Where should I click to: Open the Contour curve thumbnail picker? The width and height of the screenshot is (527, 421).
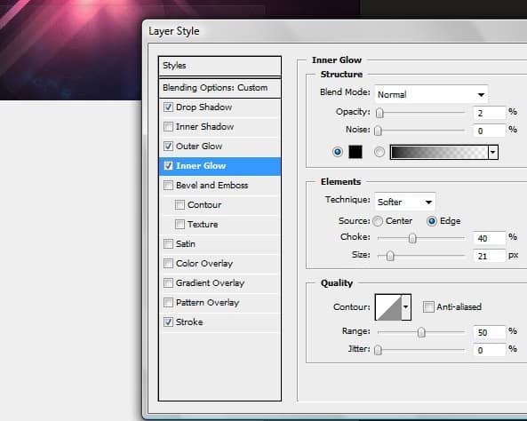click(388, 307)
